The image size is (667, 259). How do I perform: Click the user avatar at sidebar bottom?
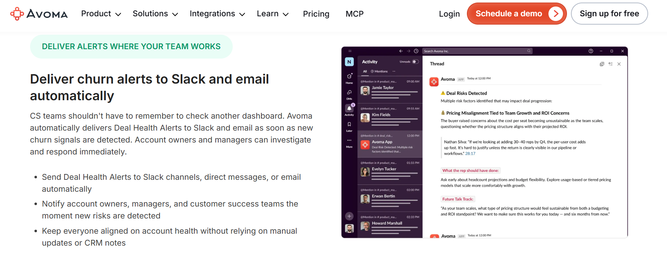349,228
